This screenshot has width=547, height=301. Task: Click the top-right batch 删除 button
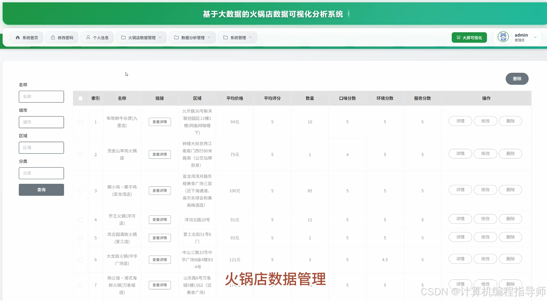tap(517, 79)
